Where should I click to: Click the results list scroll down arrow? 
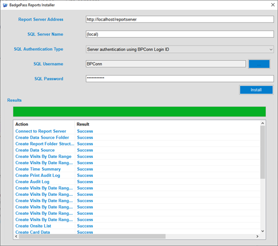[262, 231]
